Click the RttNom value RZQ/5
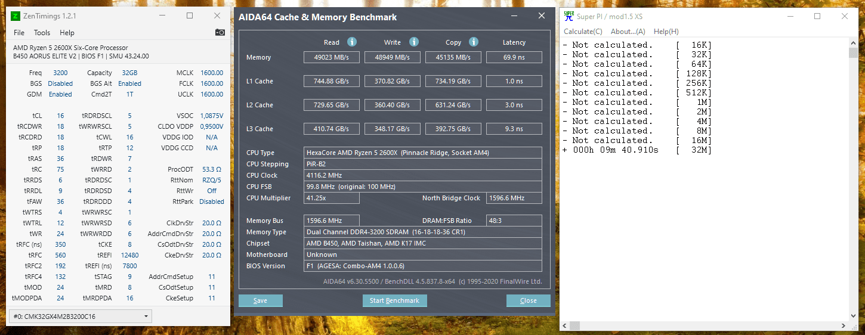Viewport: 865px width, 335px height. [212, 180]
